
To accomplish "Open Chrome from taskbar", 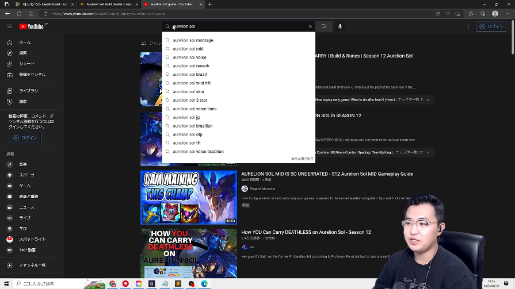I will click(x=113, y=284).
